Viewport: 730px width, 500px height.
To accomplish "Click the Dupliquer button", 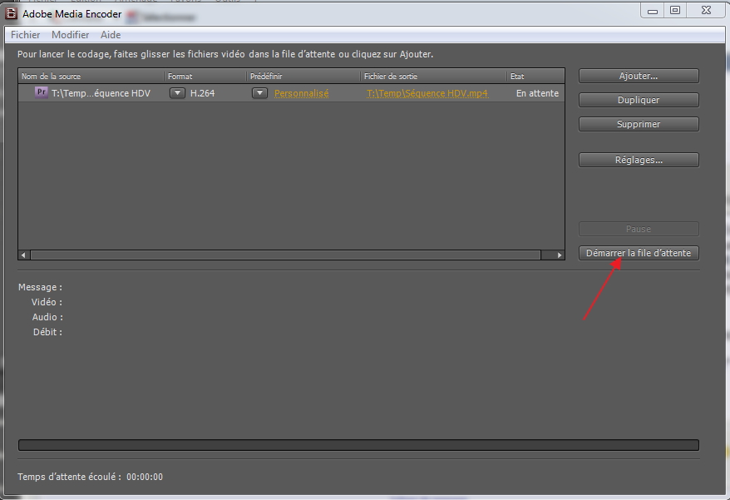I will pos(639,100).
